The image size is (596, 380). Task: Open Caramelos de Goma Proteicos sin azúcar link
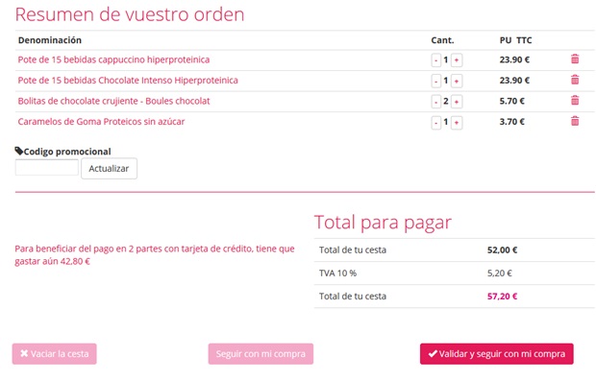coord(101,122)
